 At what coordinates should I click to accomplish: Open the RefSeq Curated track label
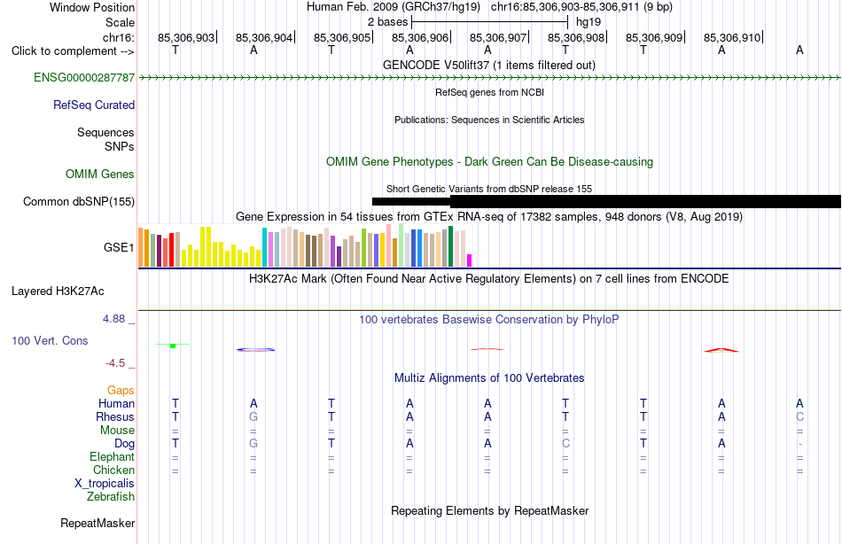pos(93,105)
